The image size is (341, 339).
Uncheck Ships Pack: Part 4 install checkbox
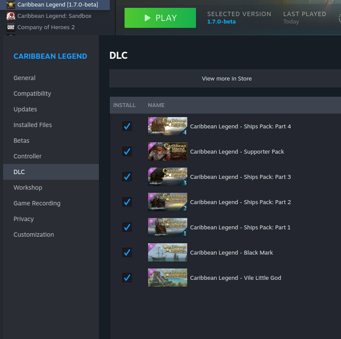(127, 126)
